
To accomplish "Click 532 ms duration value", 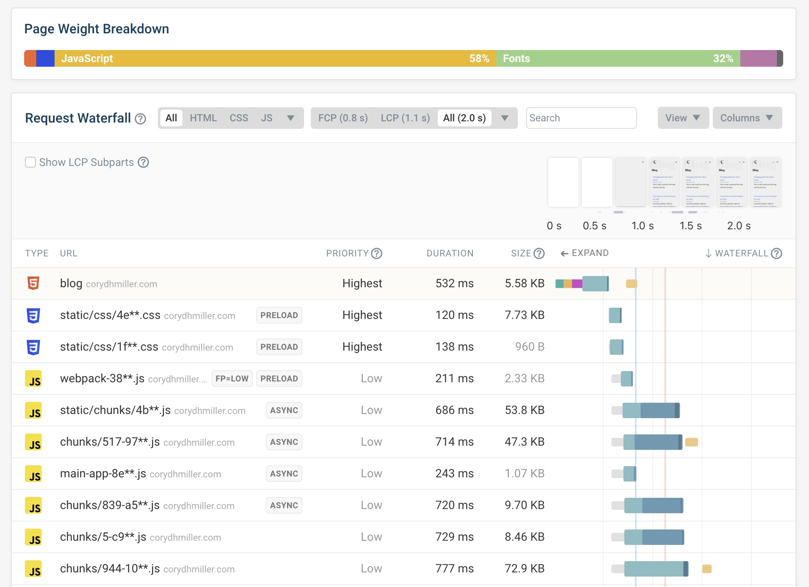I will click(x=454, y=283).
